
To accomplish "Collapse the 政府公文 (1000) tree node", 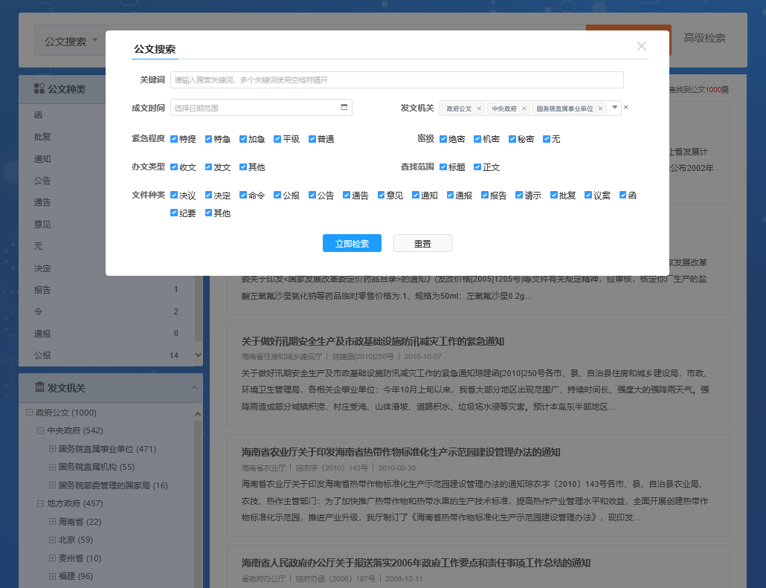I will pyautogui.click(x=29, y=412).
